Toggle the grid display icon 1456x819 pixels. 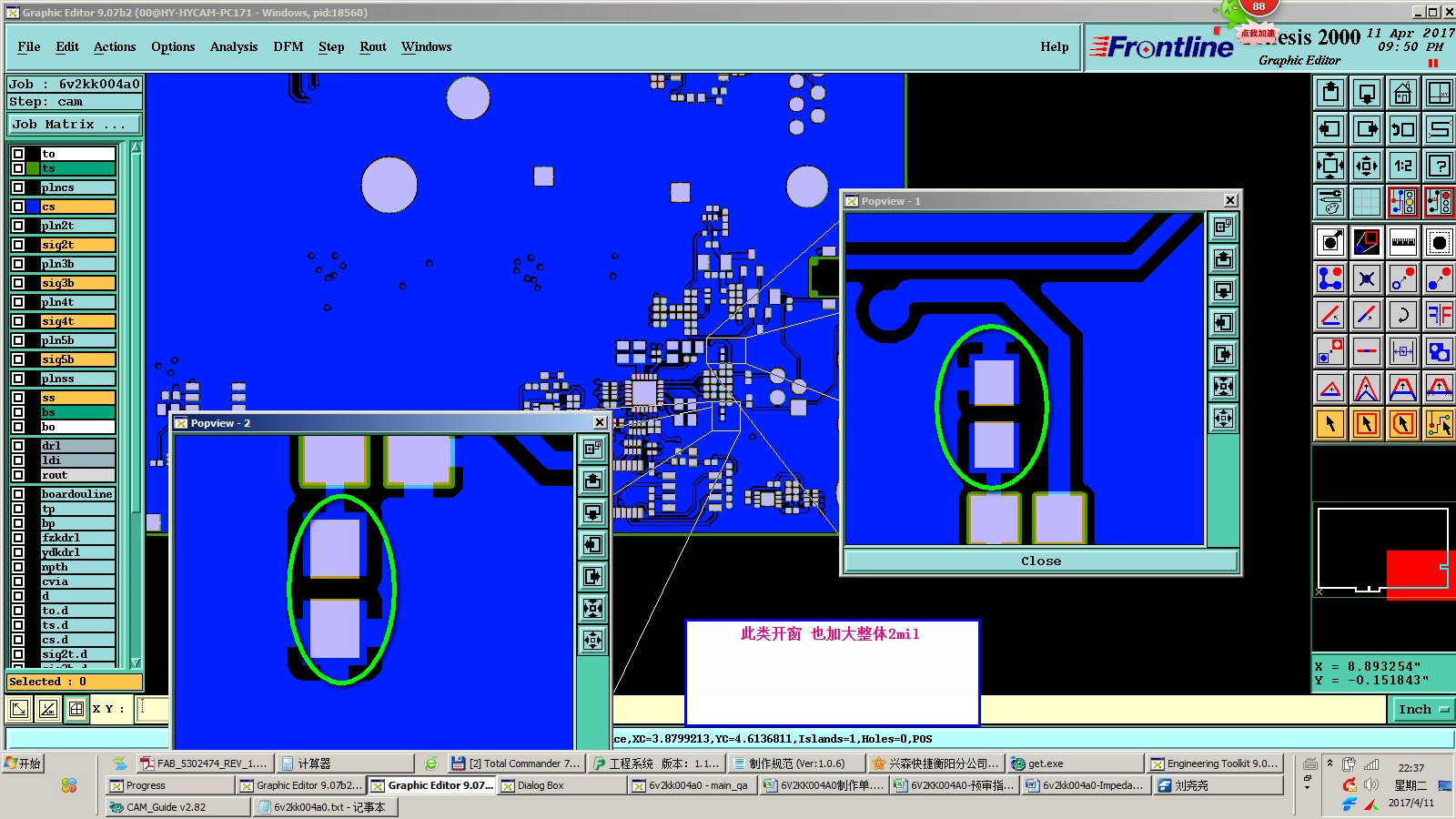[1367, 202]
